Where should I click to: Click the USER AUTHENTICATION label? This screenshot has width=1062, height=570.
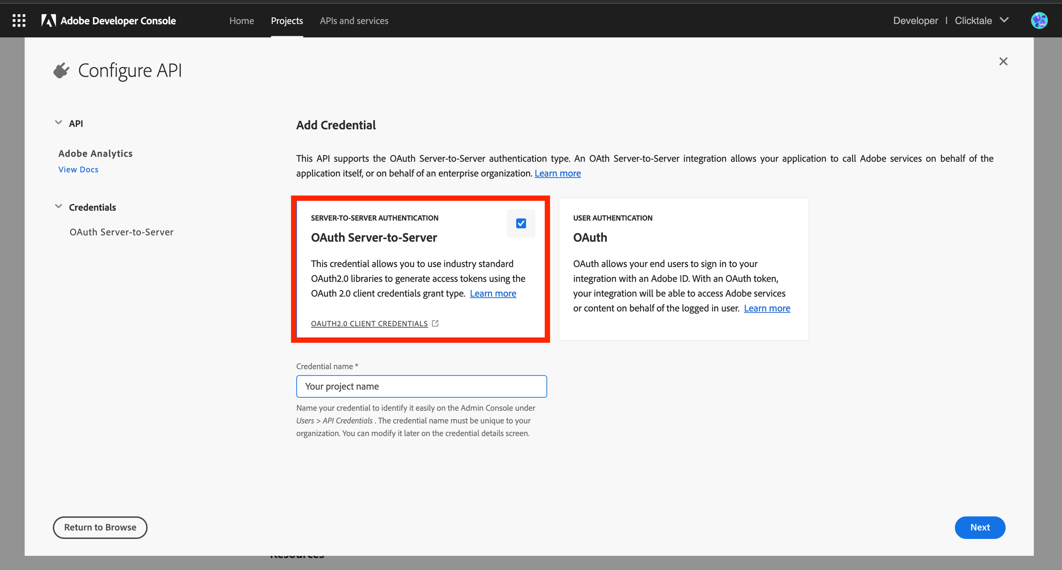(x=613, y=218)
